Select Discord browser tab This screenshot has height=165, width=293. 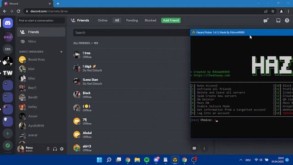[x=27, y=4]
